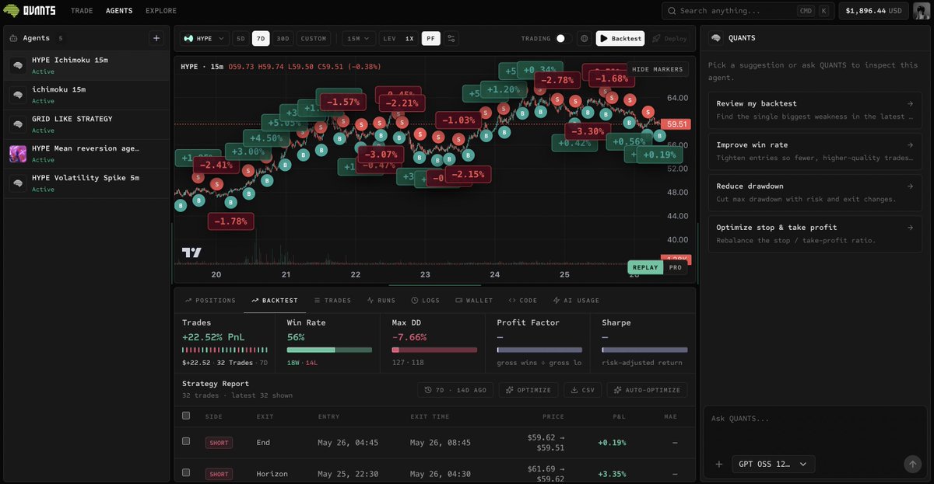Open chart settings sliders icon

coord(451,38)
